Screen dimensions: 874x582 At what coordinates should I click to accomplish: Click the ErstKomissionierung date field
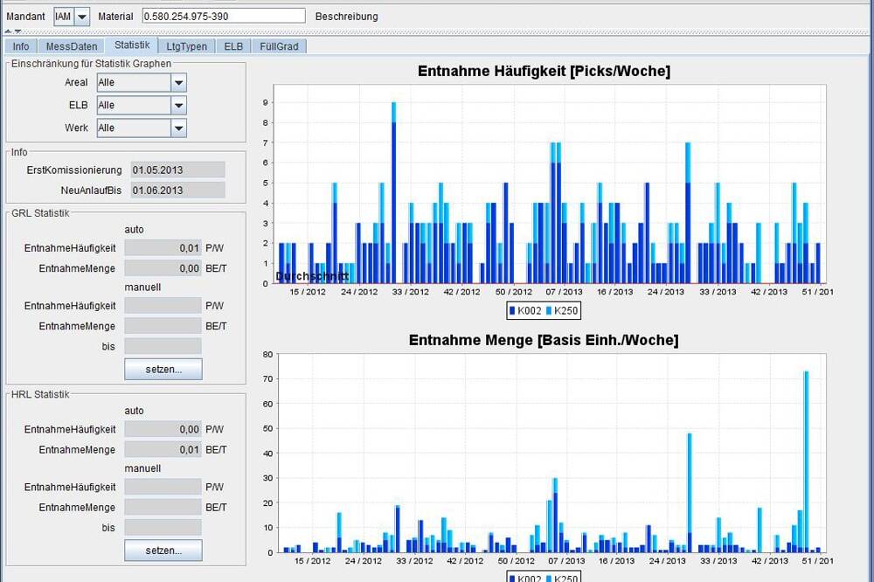click(177, 170)
